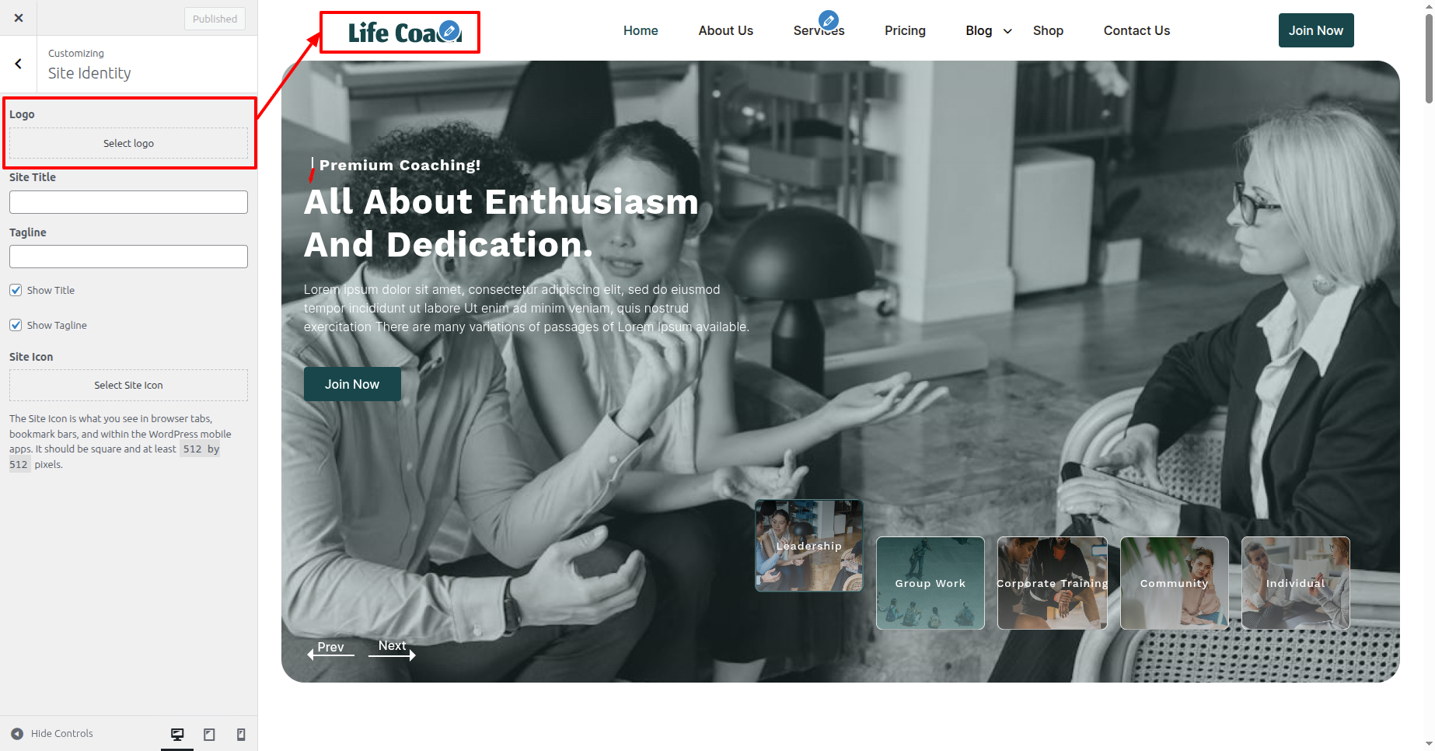Go to Next slide arrow
Screen dimensions: 1435x751
point(392,650)
